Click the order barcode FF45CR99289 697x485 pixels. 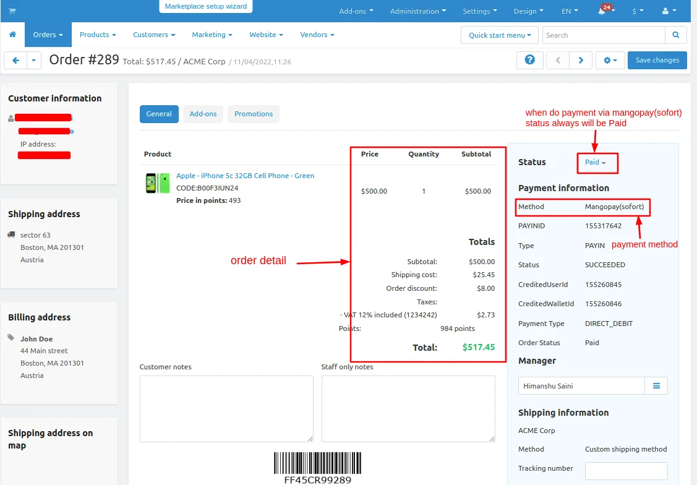317,468
